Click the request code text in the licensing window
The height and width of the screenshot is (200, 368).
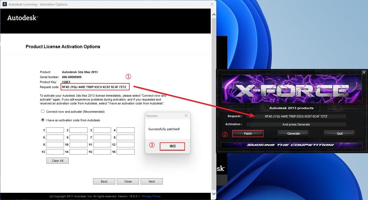(x=94, y=87)
